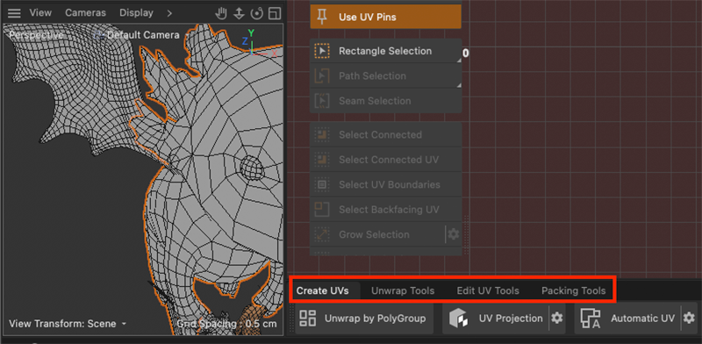Click the UV Projection cube icon
The image size is (702, 344).
(459, 319)
